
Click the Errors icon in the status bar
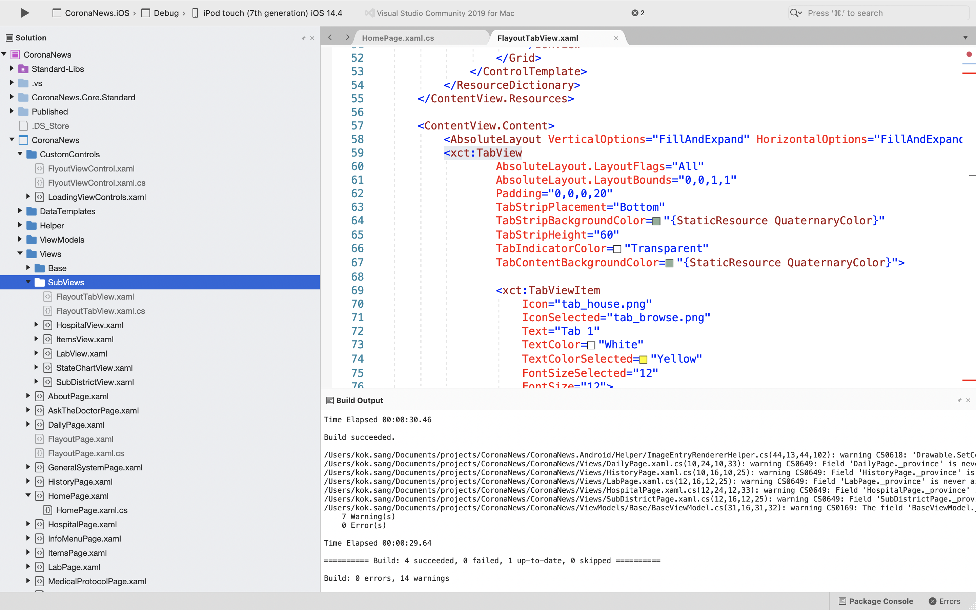933,601
